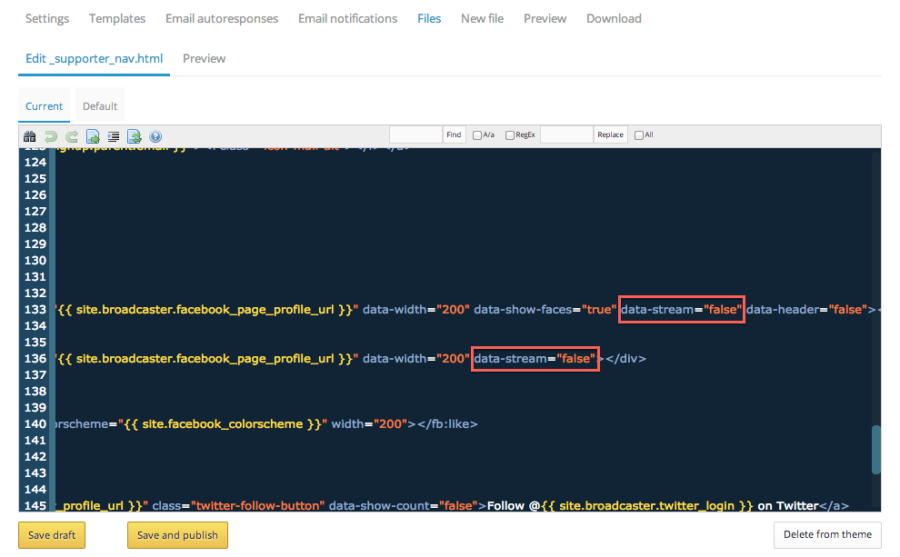
Task: Click the Find button
Action: (x=454, y=134)
